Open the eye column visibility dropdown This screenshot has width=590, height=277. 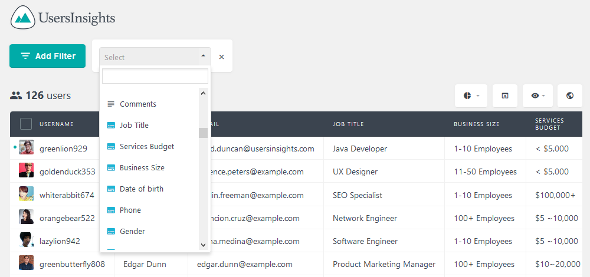click(537, 96)
